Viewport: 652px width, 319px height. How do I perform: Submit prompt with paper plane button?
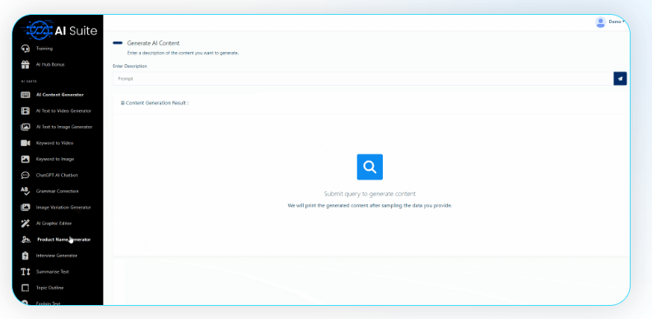click(x=620, y=78)
